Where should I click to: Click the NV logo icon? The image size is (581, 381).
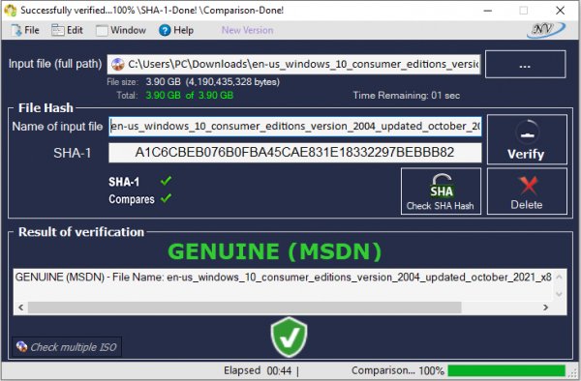pyautogui.click(x=546, y=30)
